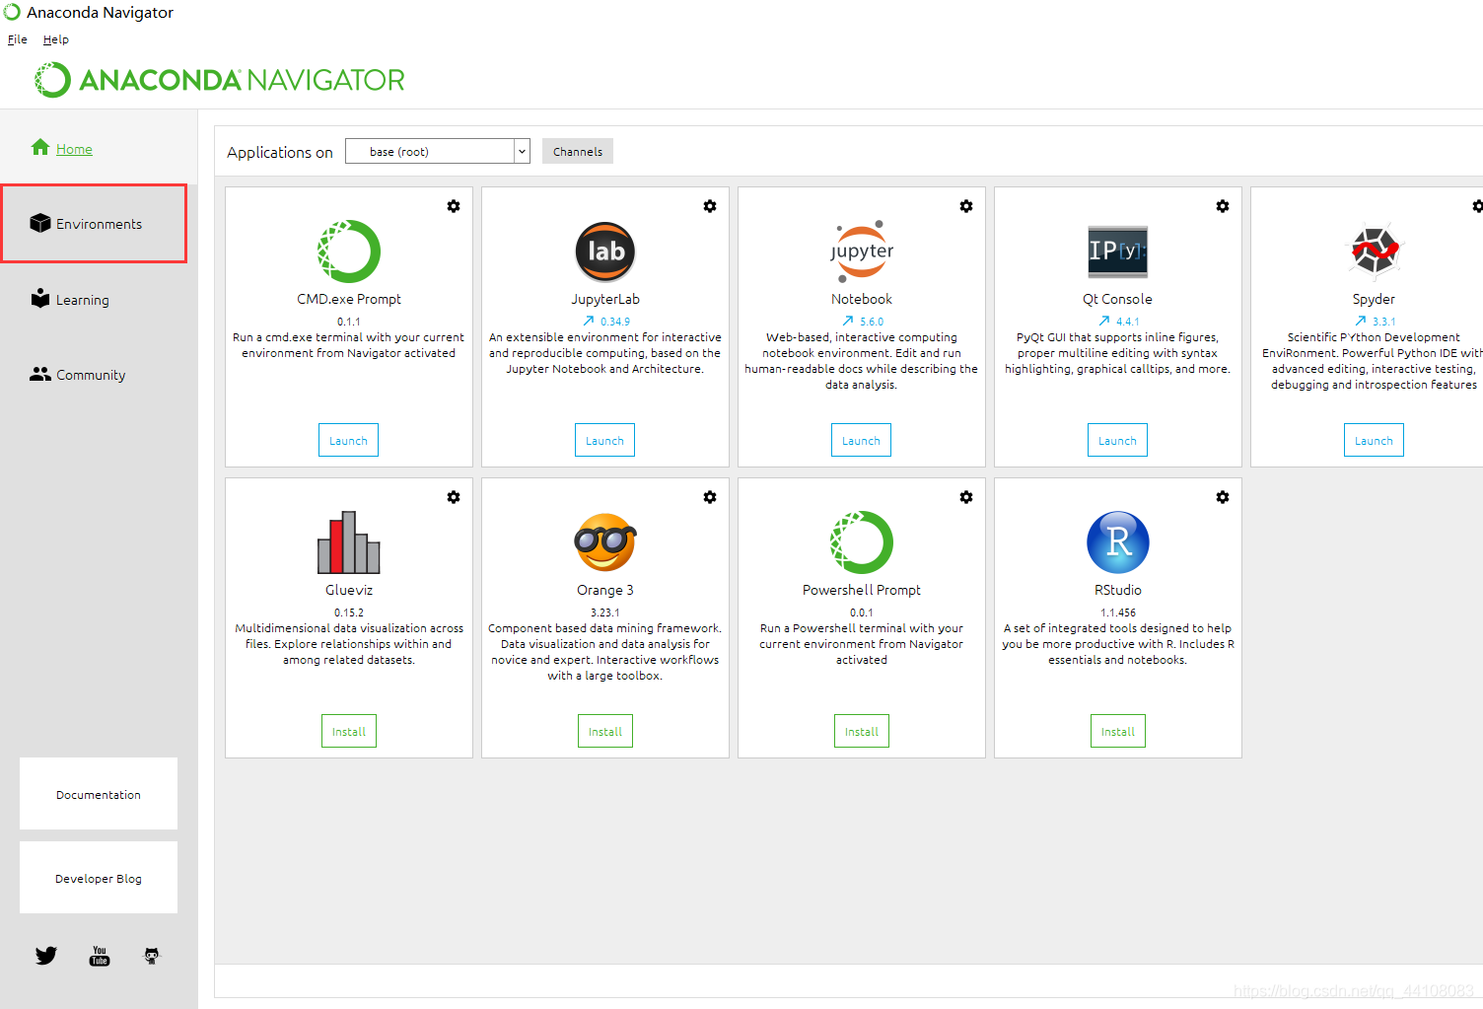
Task: Open the Powershell Prompt settings gear
Action: click(966, 497)
